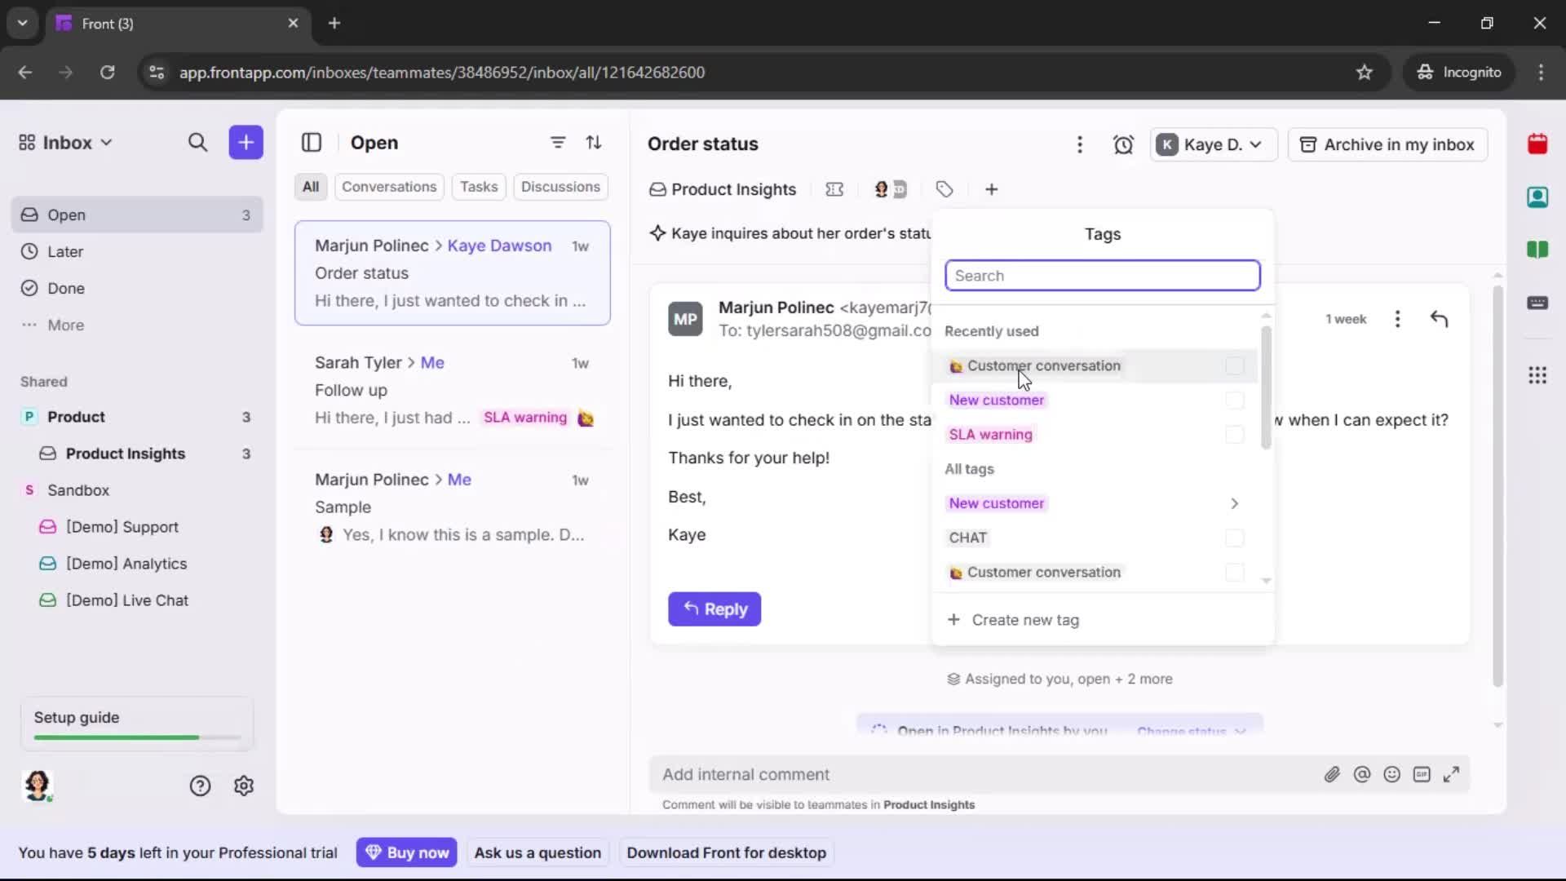Open the Contacts panel in the right sidebar
This screenshot has height=881, width=1566.
(1538, 197)
